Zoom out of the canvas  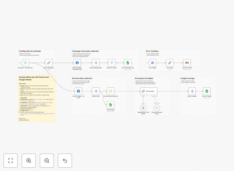[x=47, y=161]
